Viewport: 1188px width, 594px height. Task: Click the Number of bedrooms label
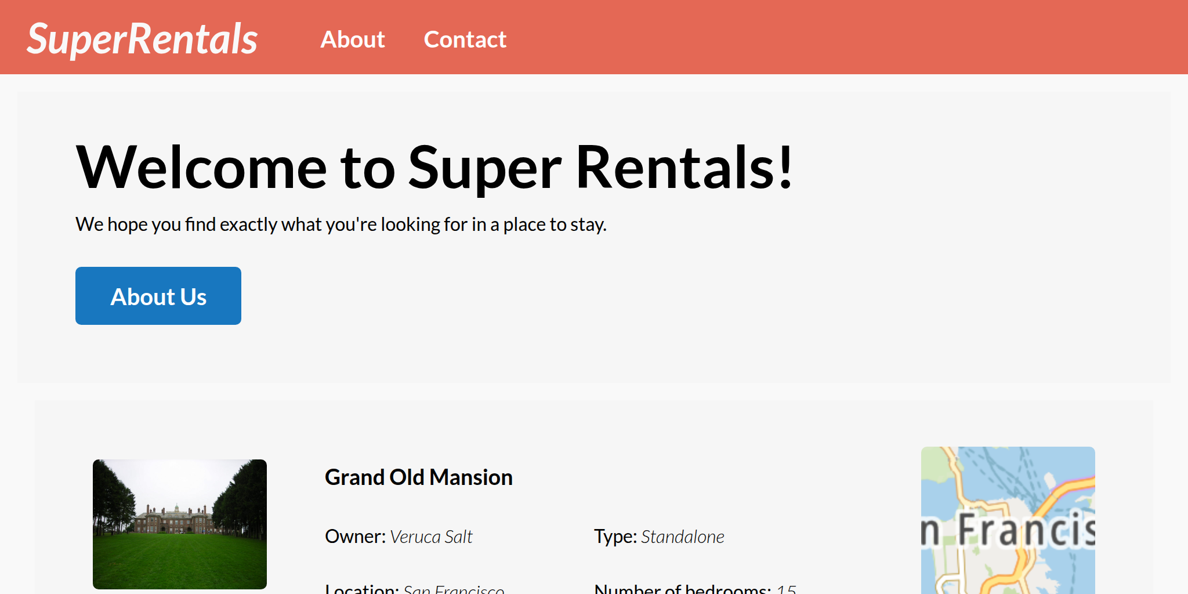click(682, 589)
